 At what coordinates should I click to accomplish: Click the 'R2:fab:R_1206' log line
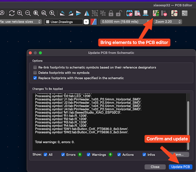click(61, 119)
